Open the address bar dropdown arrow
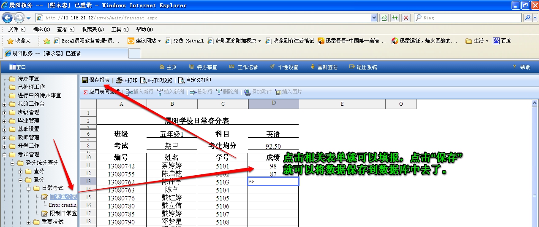539x227 pixels. tap(373, 18)
